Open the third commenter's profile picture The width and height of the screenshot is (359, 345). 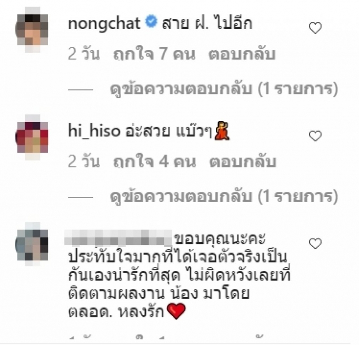(x=32, y=244)
